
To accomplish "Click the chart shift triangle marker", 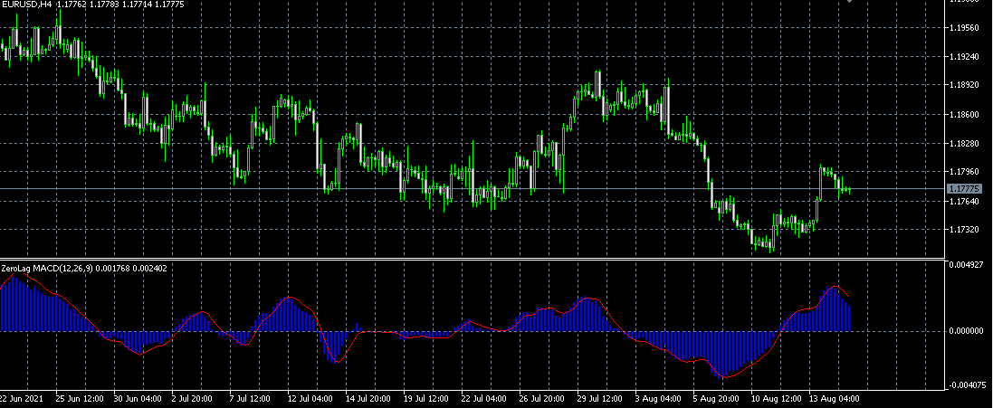I will [x=849, y=2].
